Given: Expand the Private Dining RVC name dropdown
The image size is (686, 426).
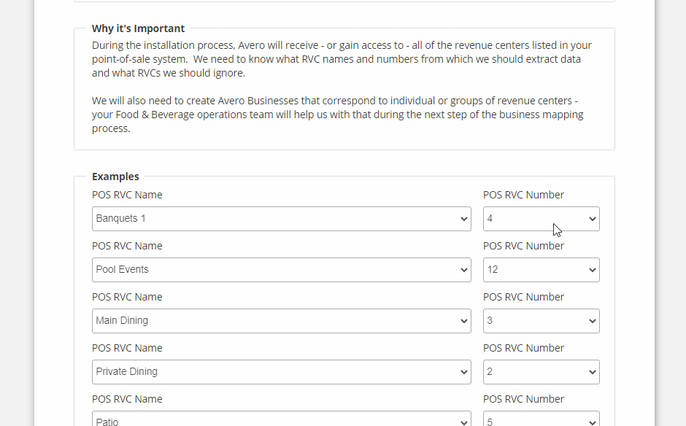Looking at the screenshot, I should (281, 372).
